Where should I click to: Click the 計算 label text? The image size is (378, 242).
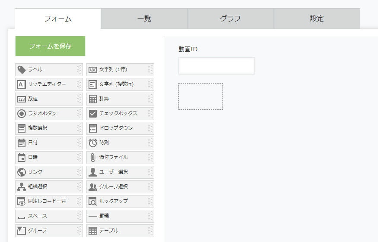[104, 99]
